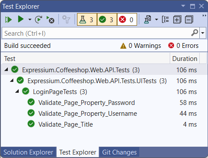208x158 pixels.
Task: Click the Duration column header
Action: [x=185, y=58]
